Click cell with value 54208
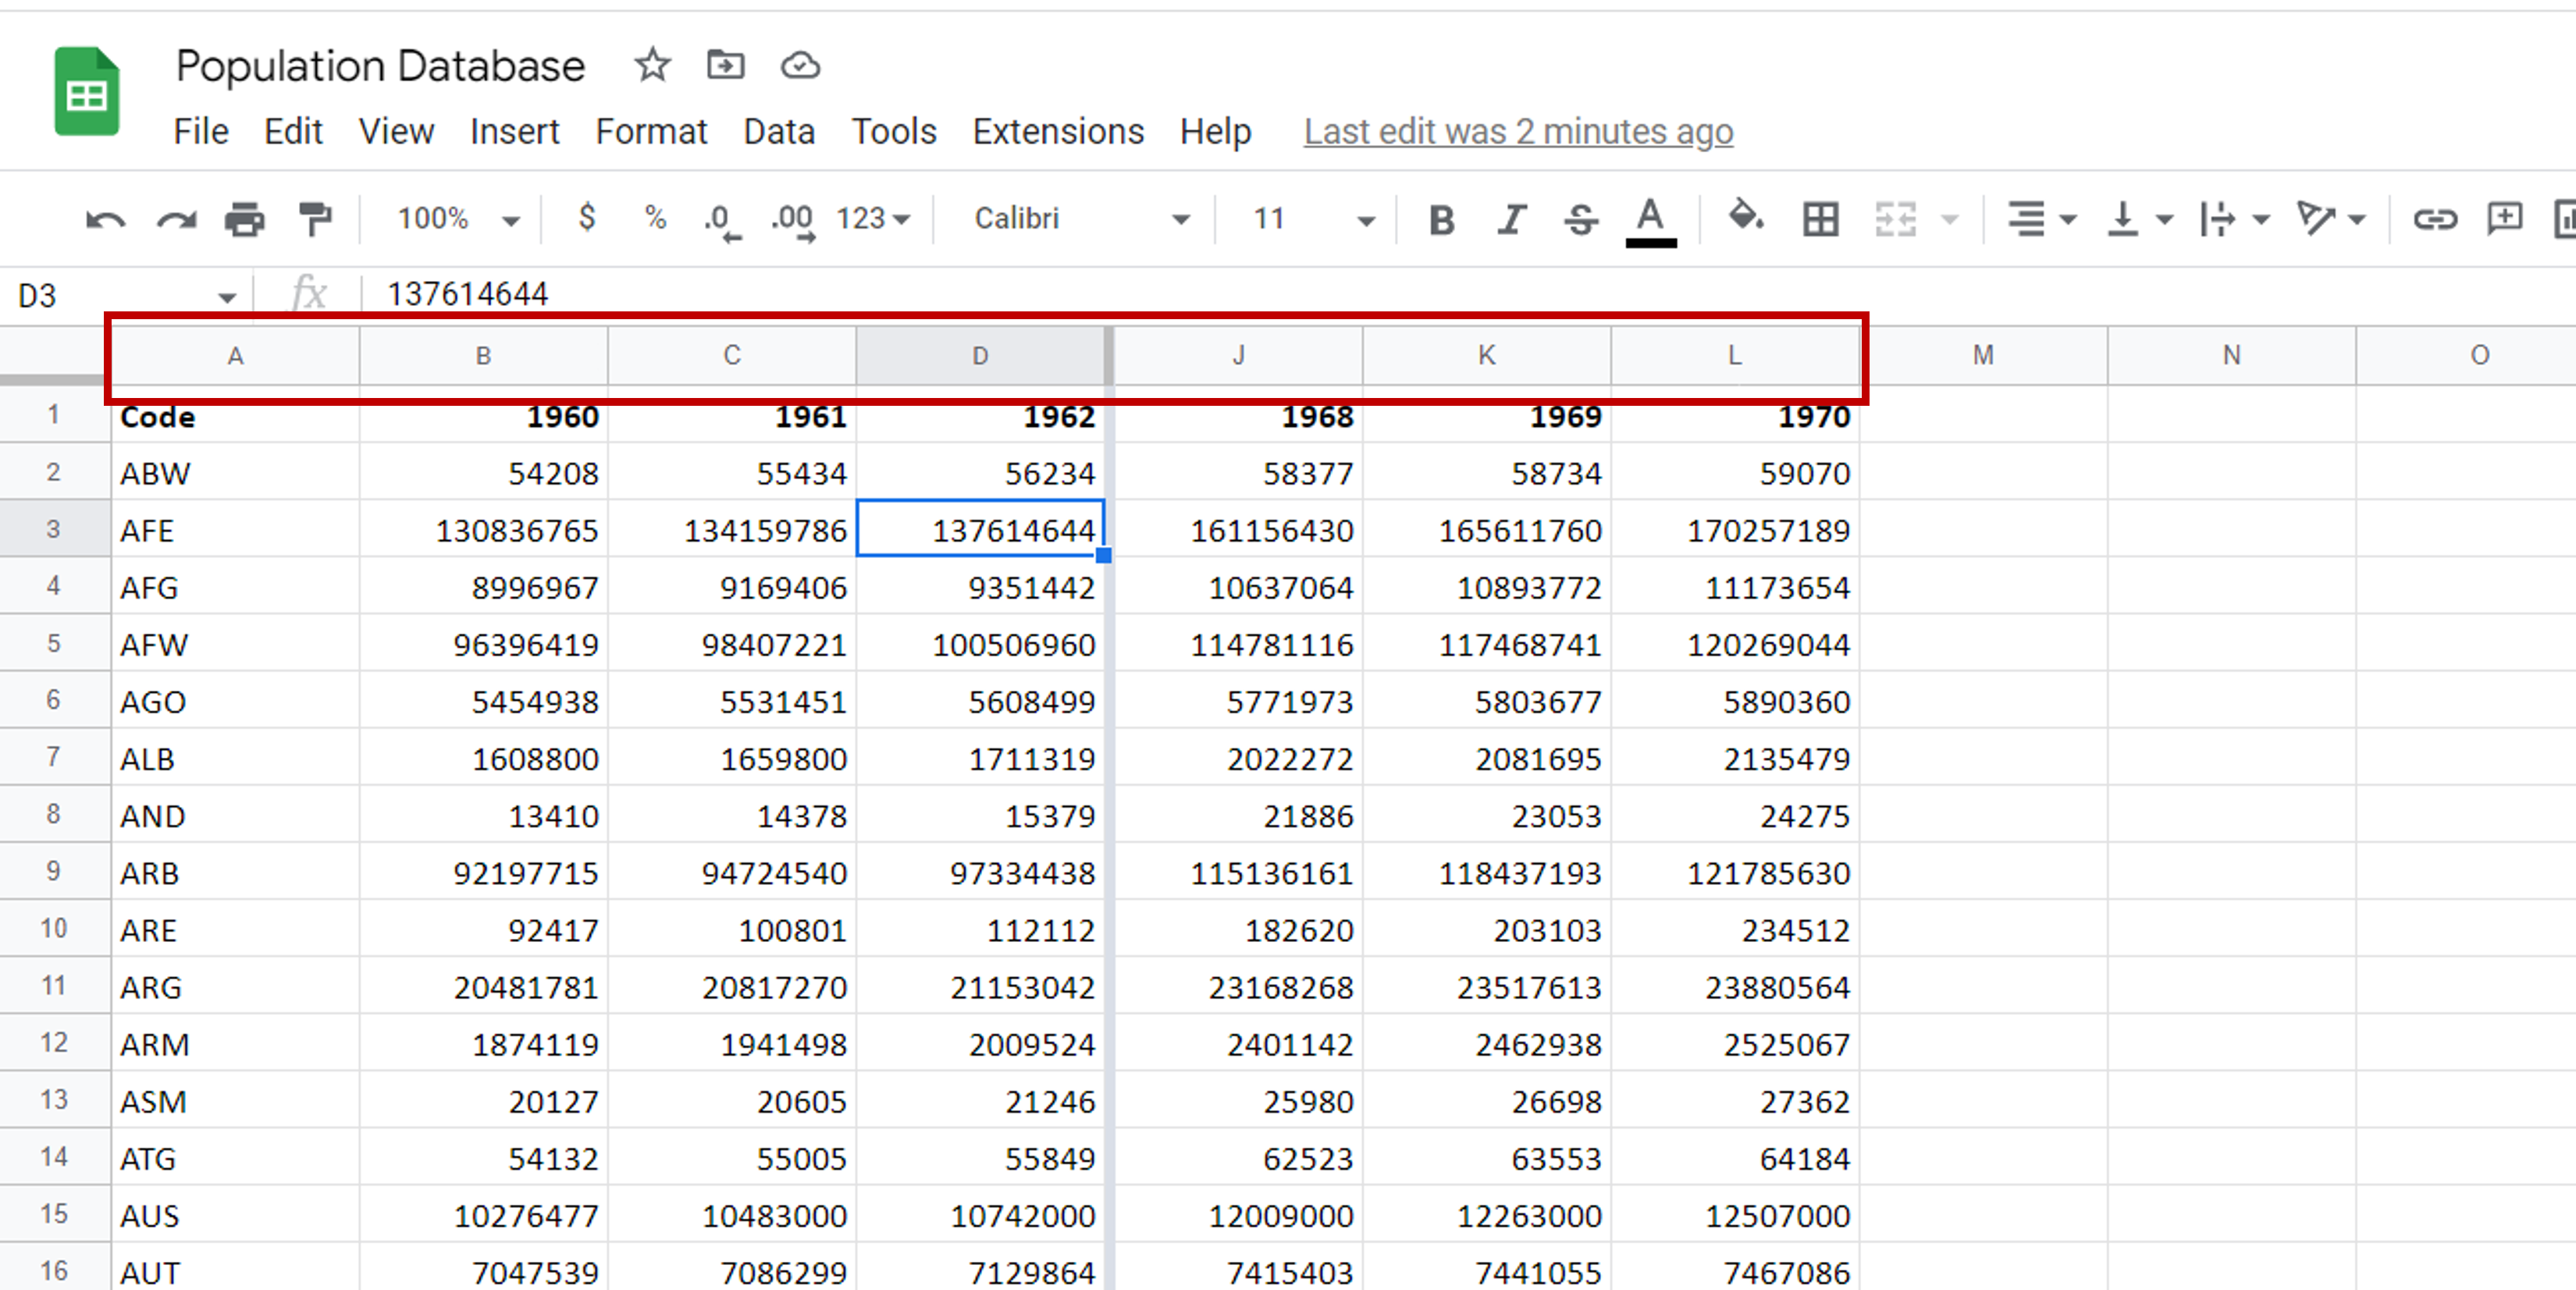The width and height of the screenshot is (2576, 1290). tap(483, 472)
